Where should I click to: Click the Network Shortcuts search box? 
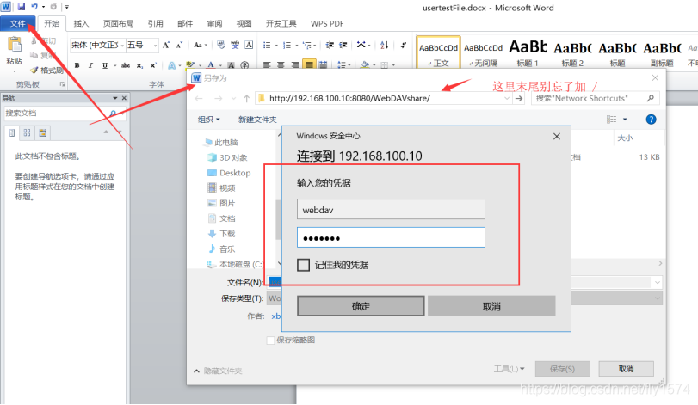pos(596,98)
